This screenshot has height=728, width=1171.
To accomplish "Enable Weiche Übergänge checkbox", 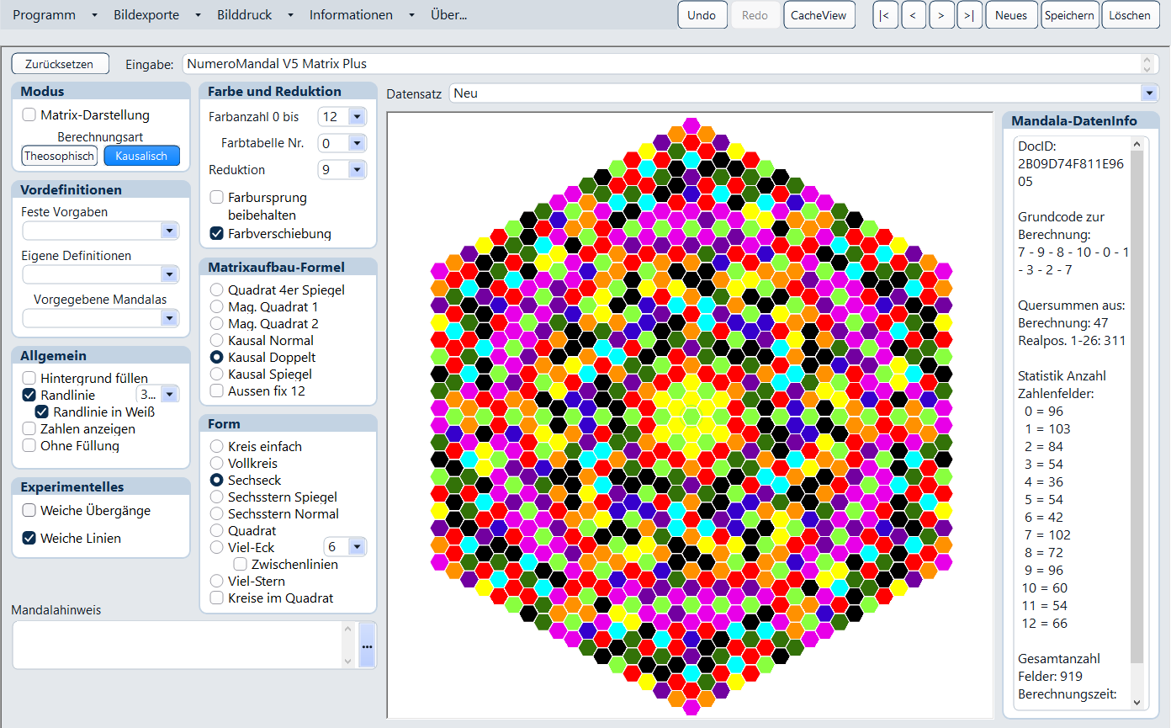I will click(x=29, y=511).
